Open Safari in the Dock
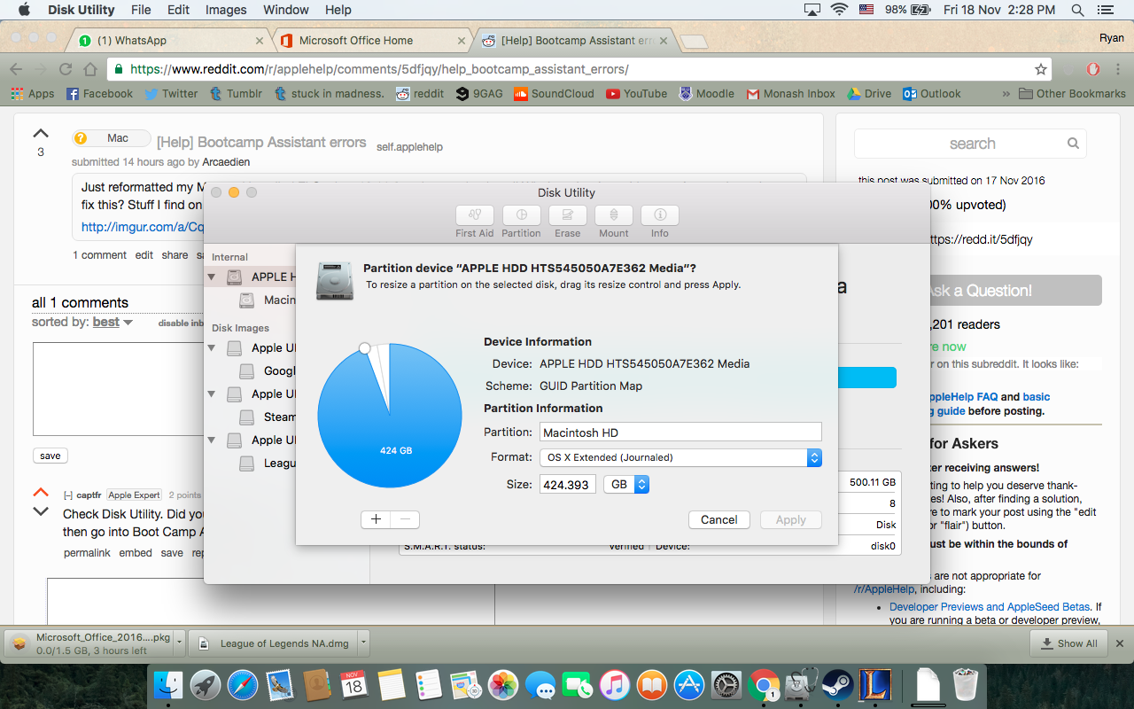Screen dimensions: 1134x709 [x=243, y=685]
